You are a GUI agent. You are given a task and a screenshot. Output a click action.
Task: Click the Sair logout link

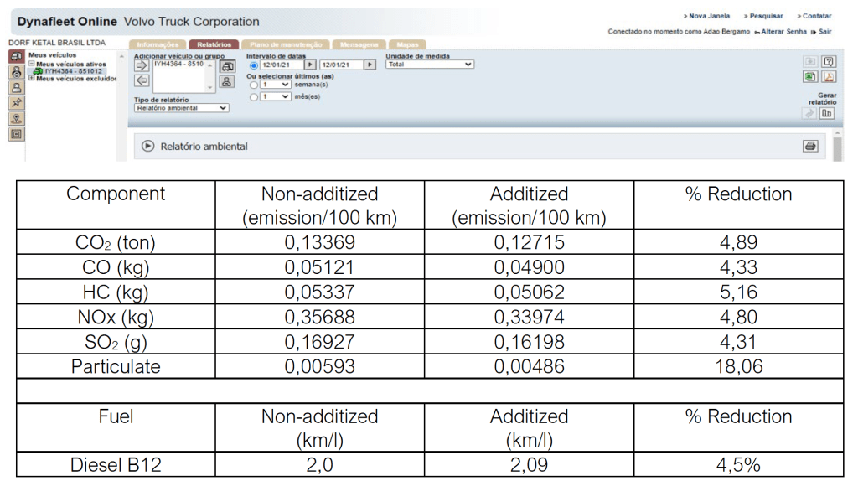point(825,31)
